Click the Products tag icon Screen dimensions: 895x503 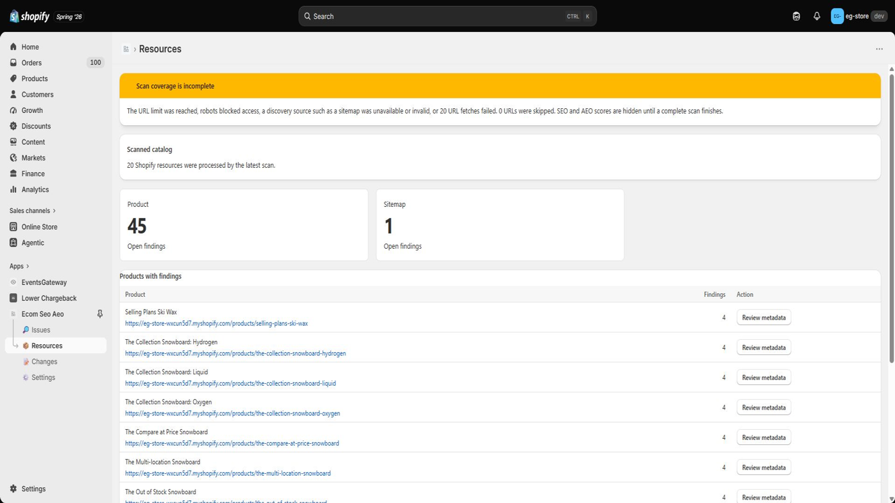tap(13, 79)
